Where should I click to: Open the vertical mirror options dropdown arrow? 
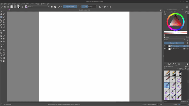[107, 7]
